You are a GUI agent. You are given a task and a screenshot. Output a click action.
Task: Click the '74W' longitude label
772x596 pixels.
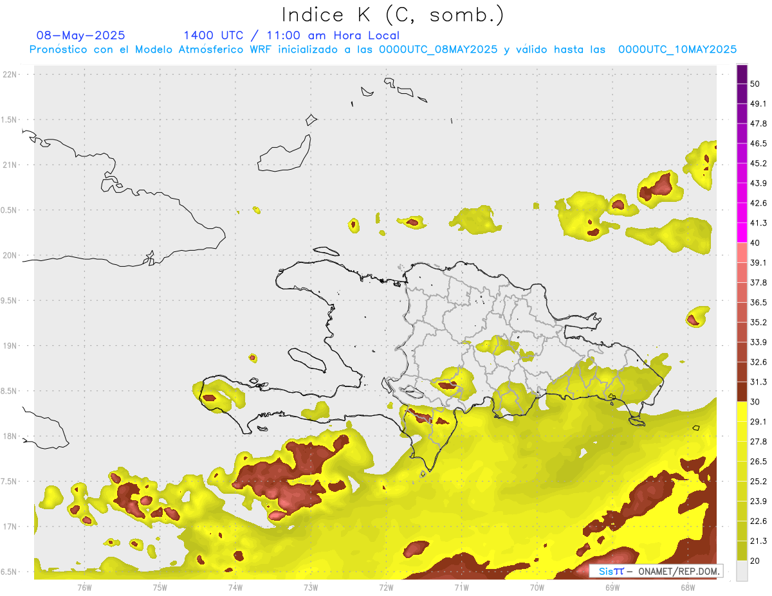235,587
